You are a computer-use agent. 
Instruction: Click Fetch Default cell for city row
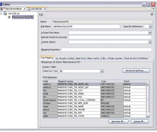(135, 91)
